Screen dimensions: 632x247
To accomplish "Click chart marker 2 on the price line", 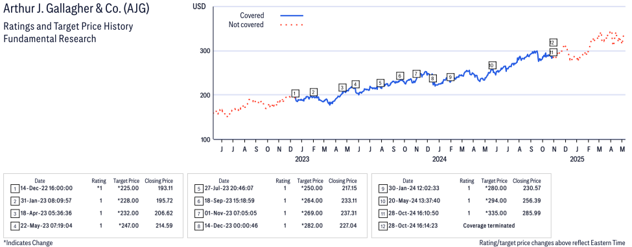I will (313, 92).
